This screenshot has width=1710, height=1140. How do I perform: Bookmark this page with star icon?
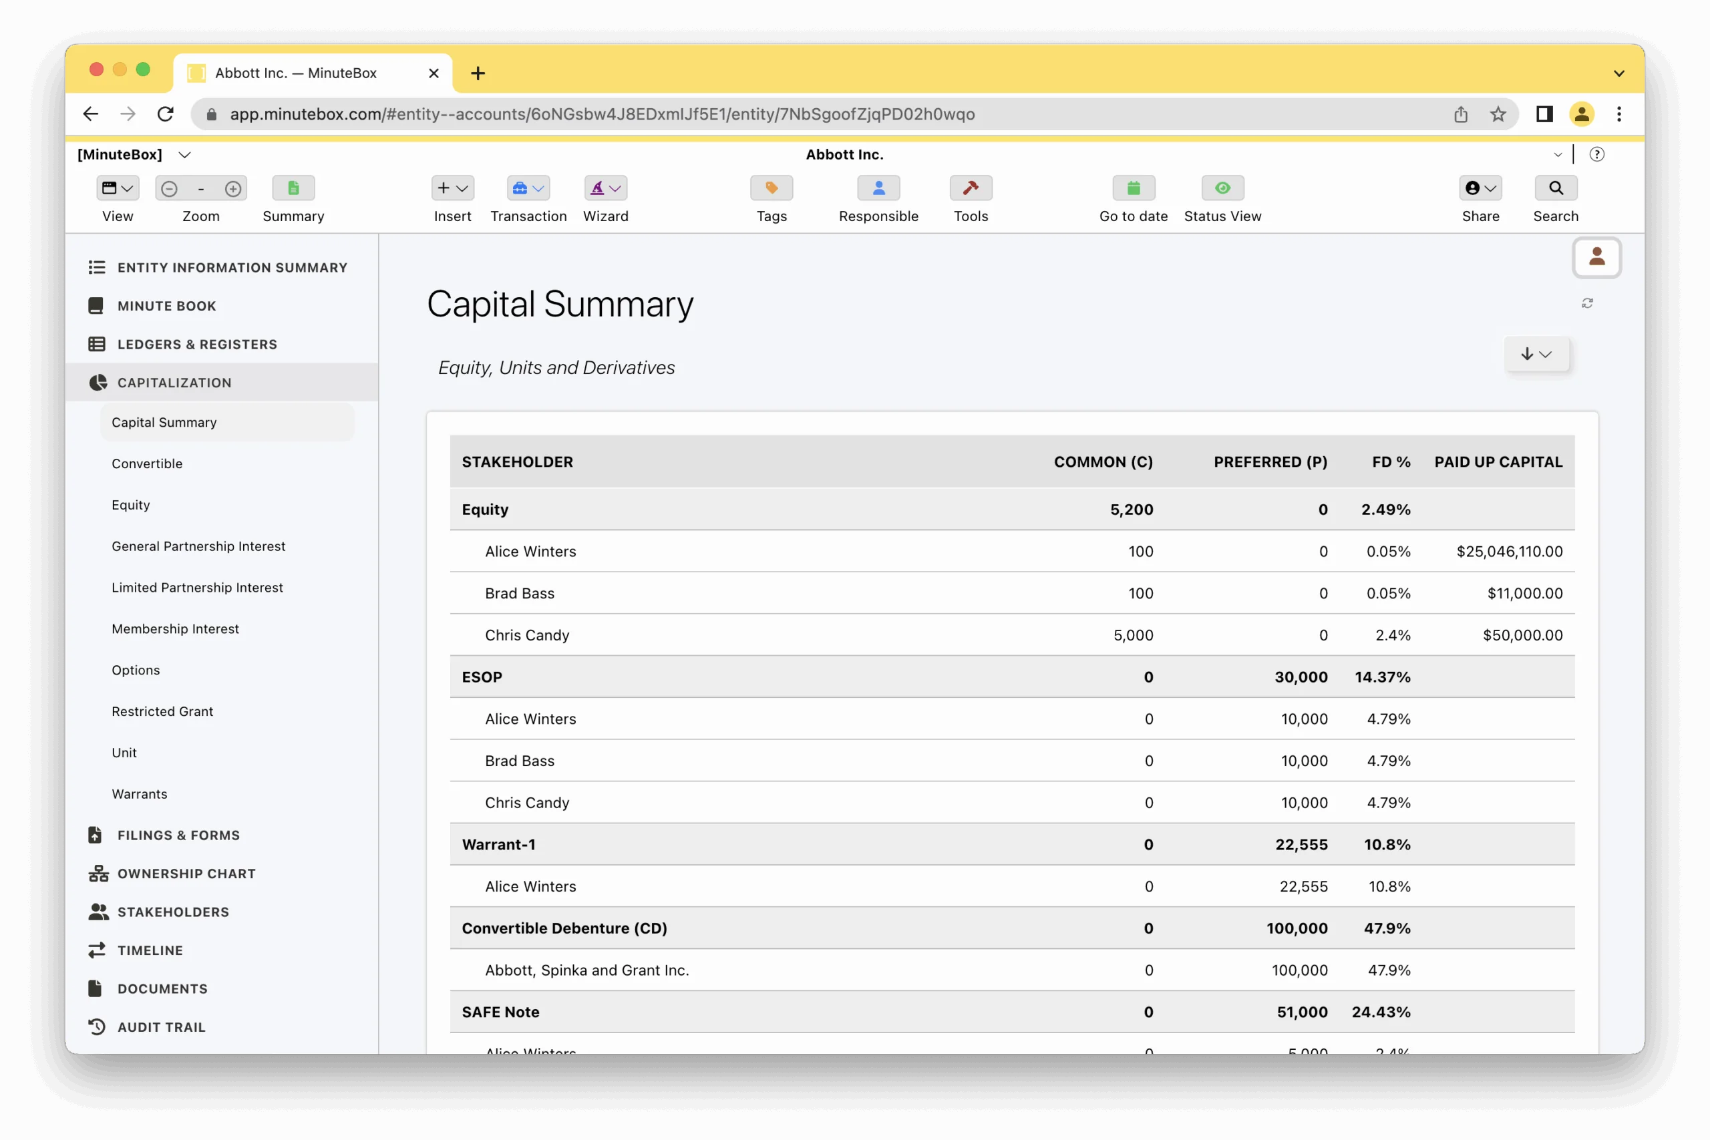(1497, 114)
